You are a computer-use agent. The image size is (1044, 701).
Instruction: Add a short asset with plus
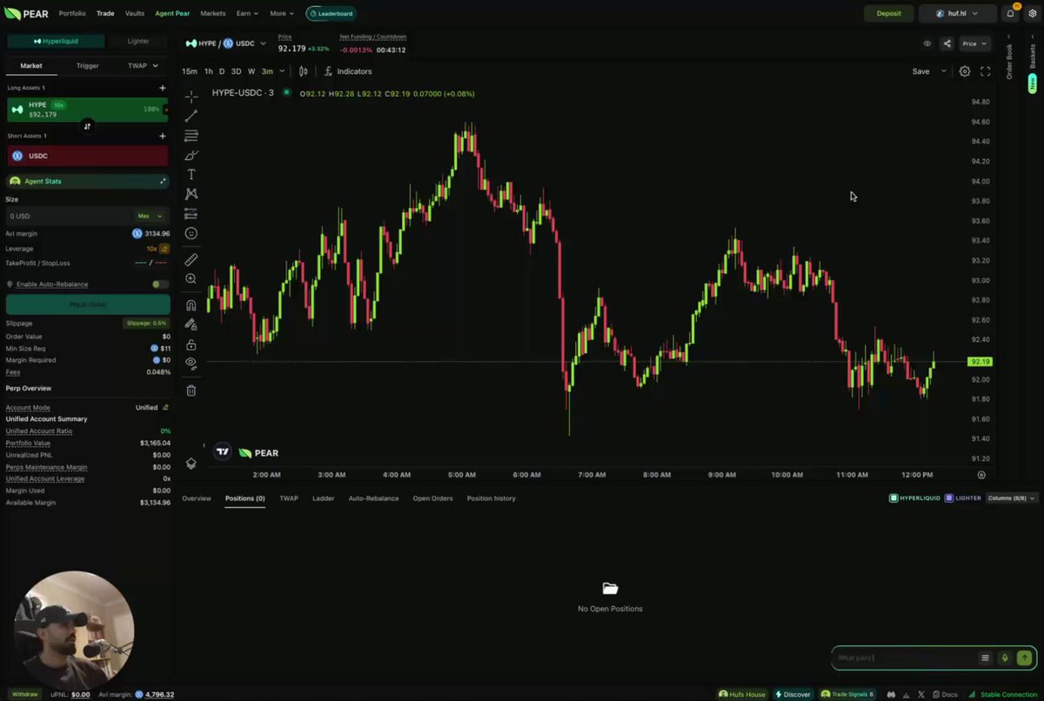click(162, 136)
